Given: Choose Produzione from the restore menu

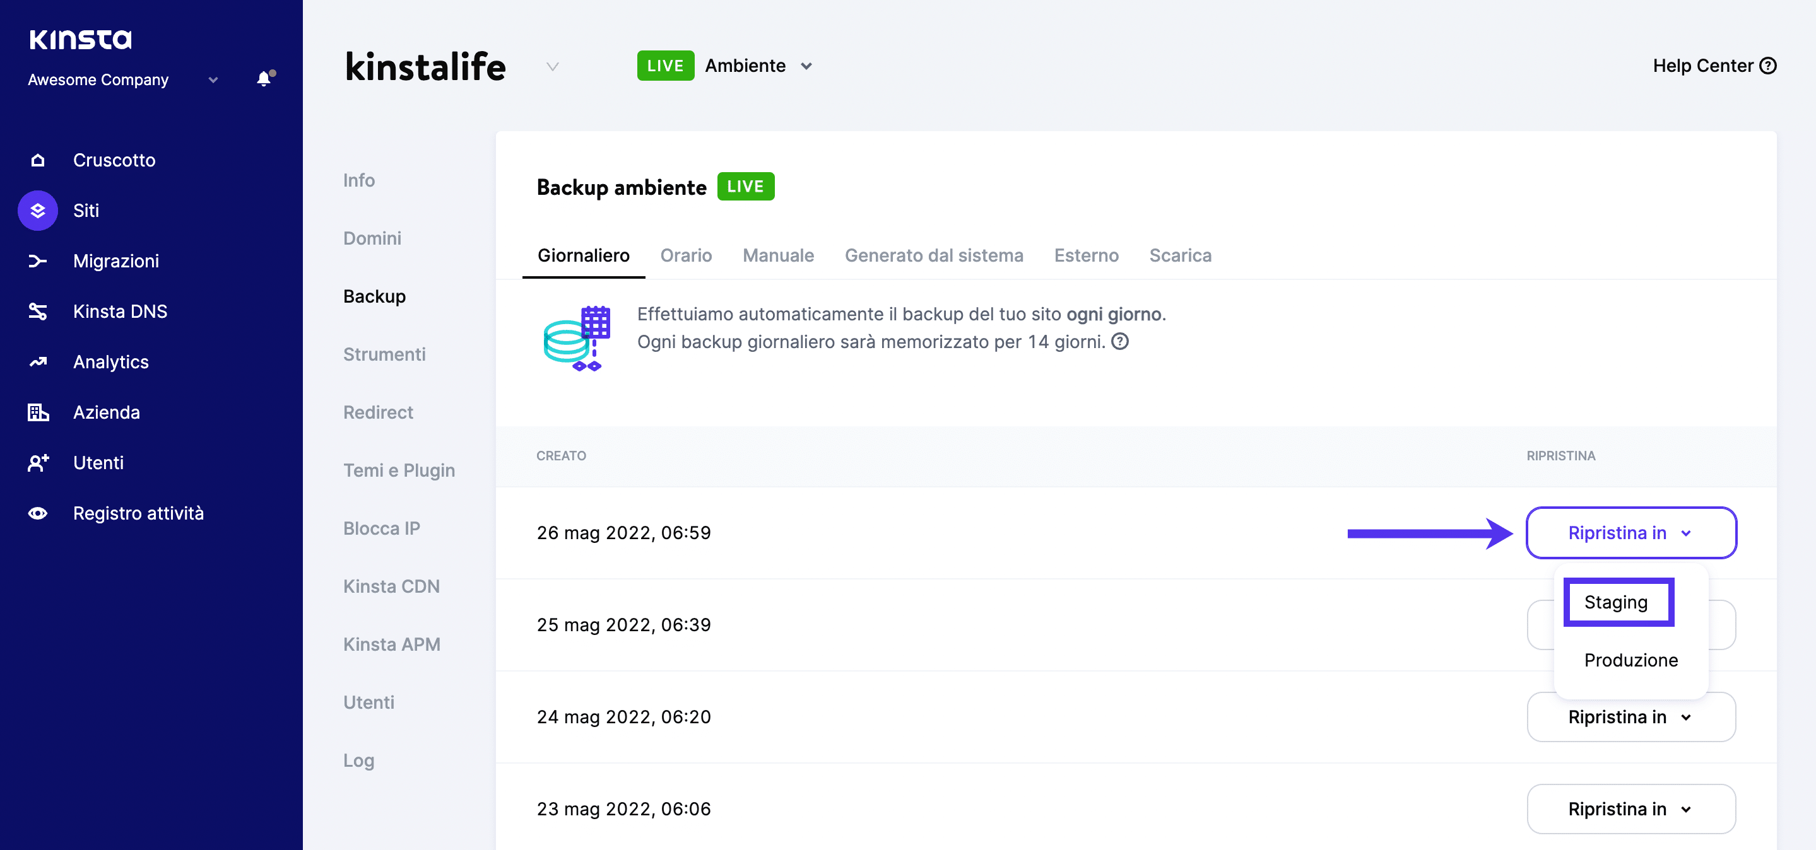Looking at the screenshot, I should coord(1630,661).
